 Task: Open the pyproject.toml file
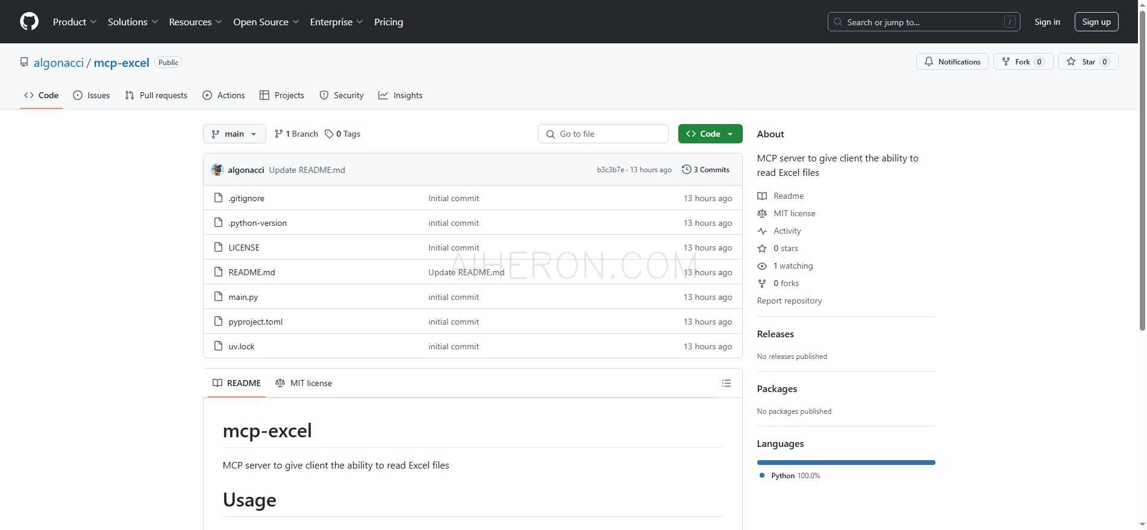coord(255,322)
